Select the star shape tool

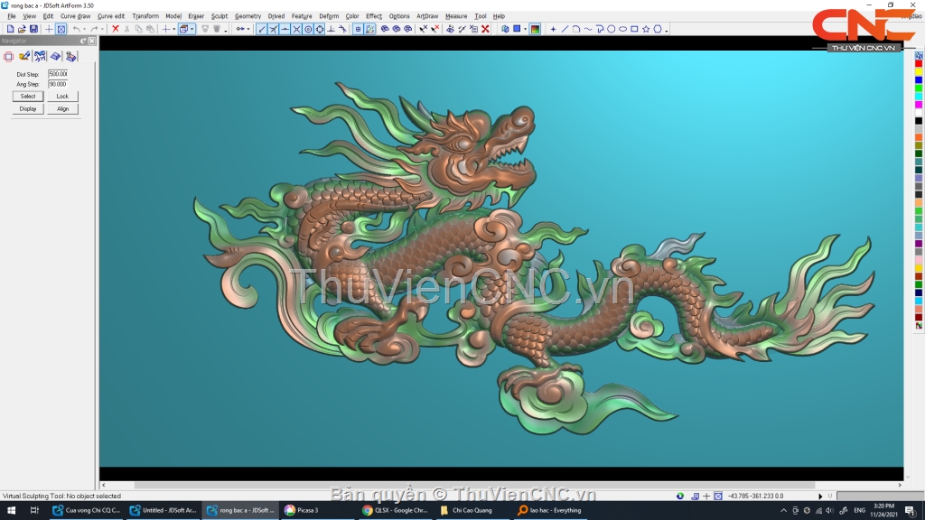pyautogui.click(x=646, y=29)
